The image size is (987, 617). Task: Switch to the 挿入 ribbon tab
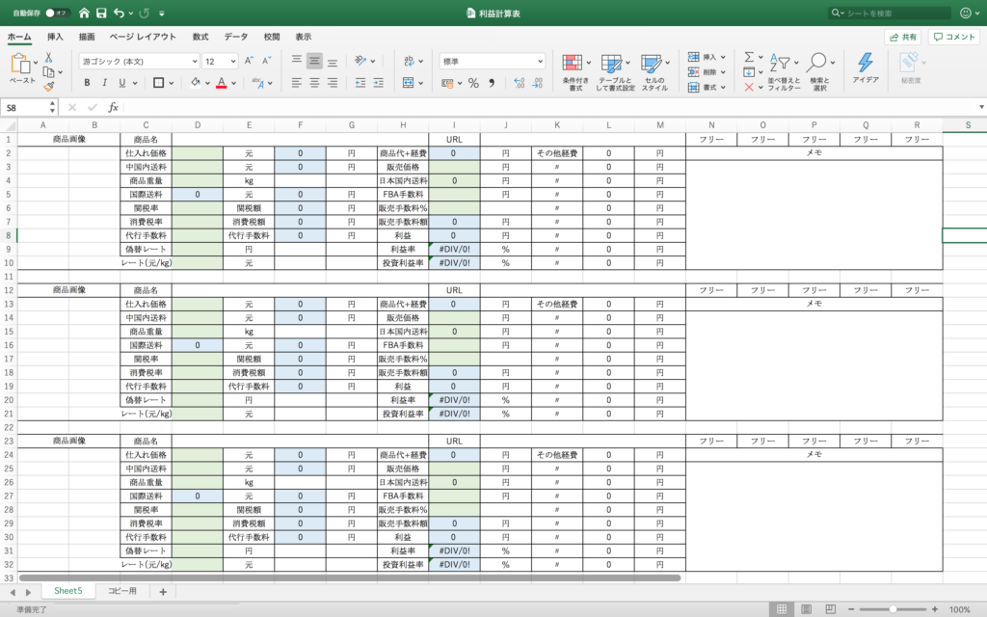coord(55,37)
